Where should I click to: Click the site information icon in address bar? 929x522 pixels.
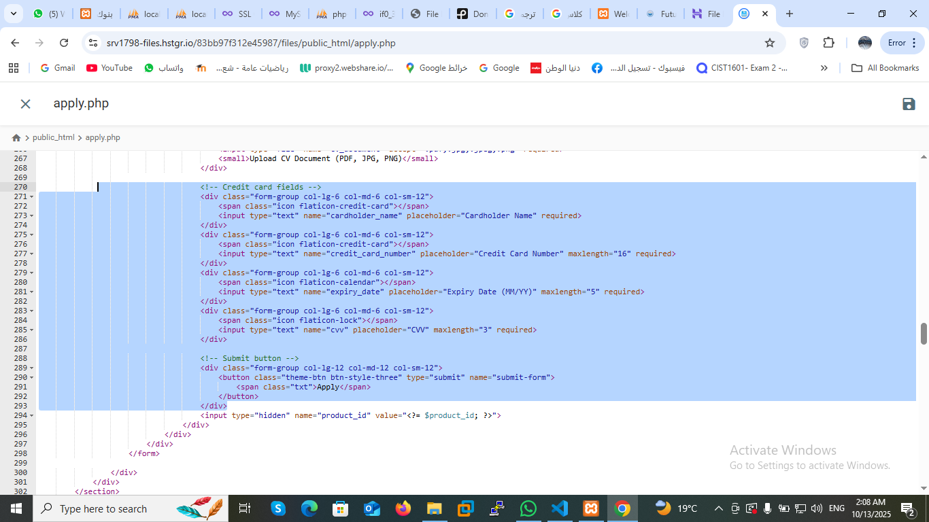[x=93, y=43]
